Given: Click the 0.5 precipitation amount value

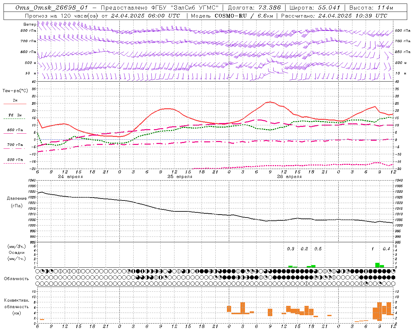Looking at the screenshot, I should click(x=318, y=249).
